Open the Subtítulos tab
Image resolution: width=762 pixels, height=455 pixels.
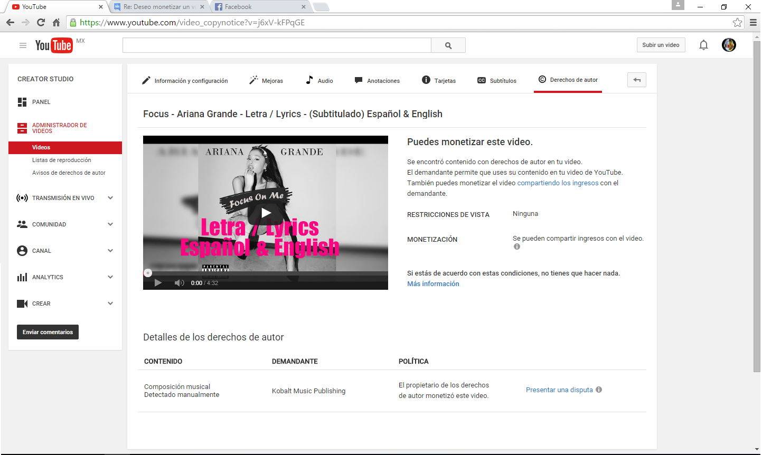[x=497, y=81]
